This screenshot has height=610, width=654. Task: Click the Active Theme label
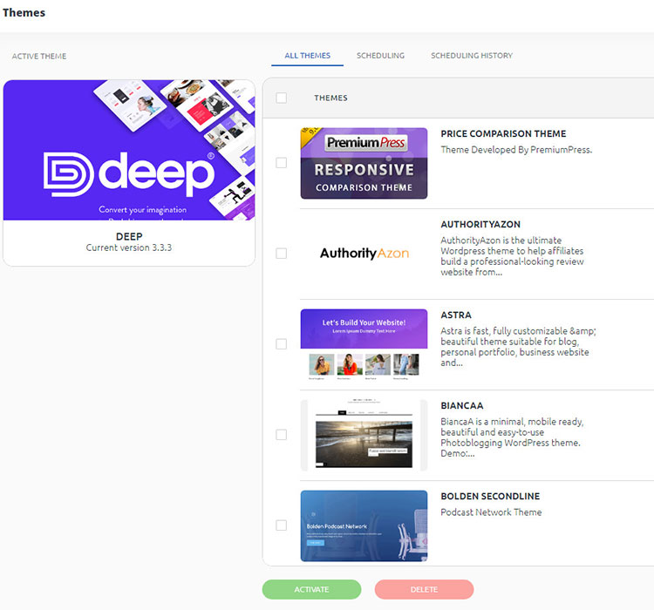coord(38,57)
